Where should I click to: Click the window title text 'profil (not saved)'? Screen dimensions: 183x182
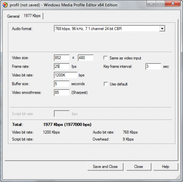25,5
